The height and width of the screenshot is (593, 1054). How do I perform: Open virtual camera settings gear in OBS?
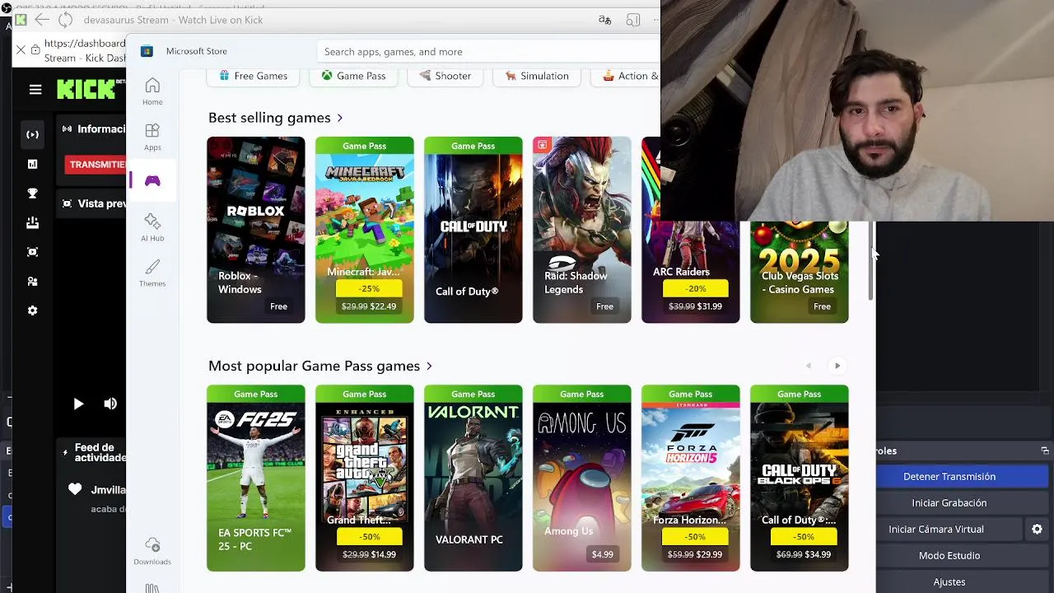pyautogui.click(x=1037, y=529)
